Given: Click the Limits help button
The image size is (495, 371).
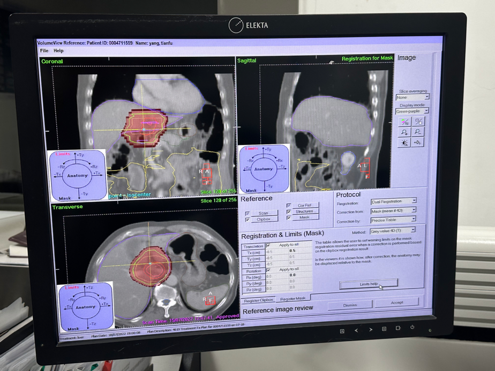Looking at the screenshot, I should coord(368,284).
